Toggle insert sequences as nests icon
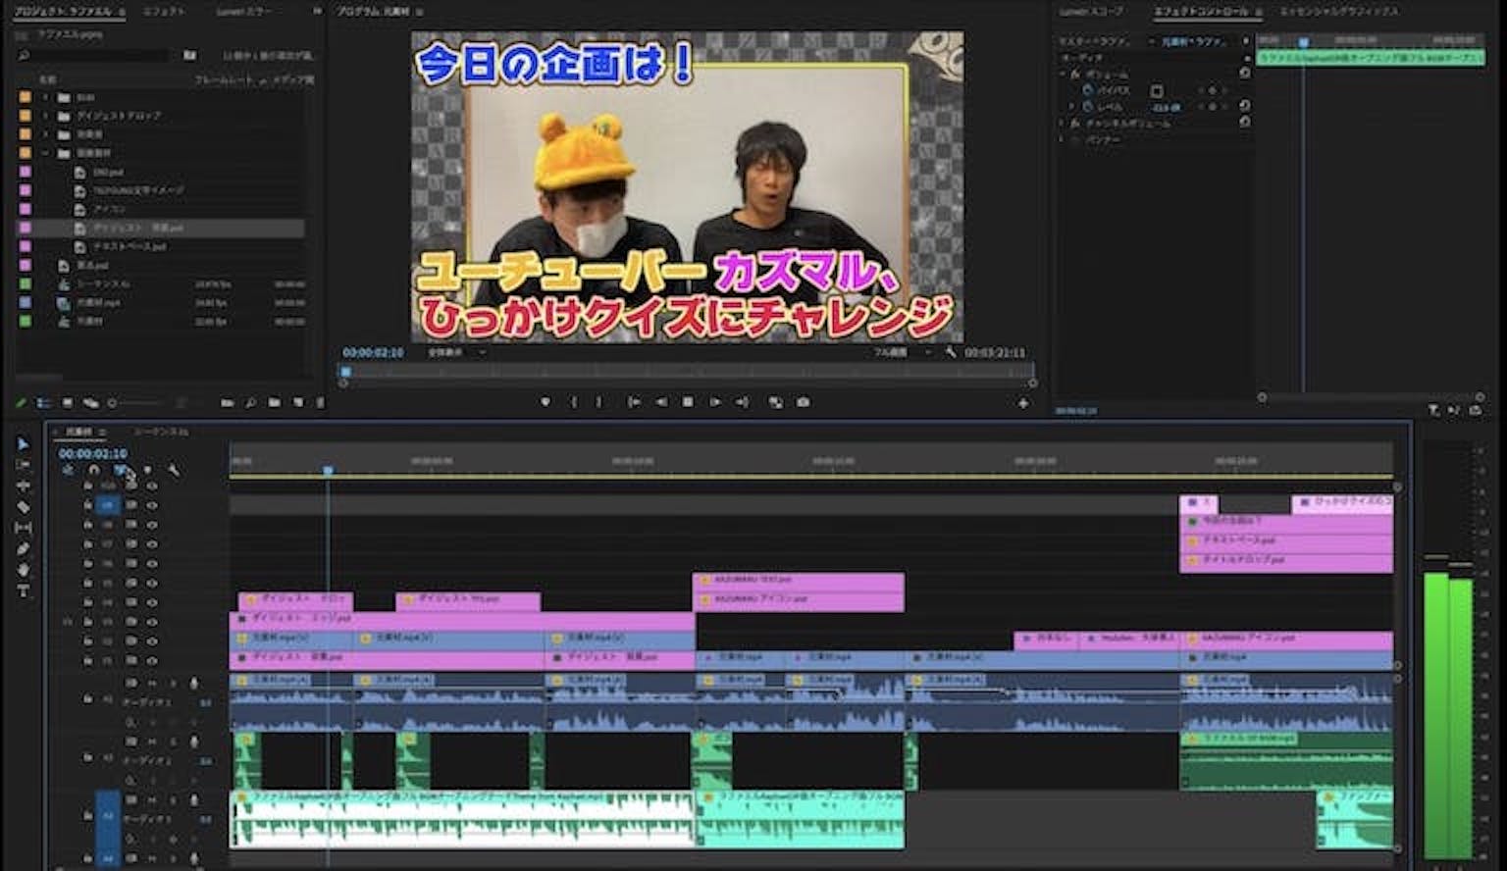Screen dimensions: 1507x871 [68, 470]
